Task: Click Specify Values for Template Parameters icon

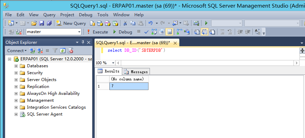Action: [x=257, y=32]
